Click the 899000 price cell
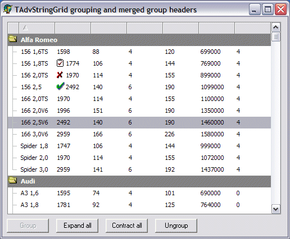The height and width of the screenshot is (239, 290). click(x=210, y=75)
